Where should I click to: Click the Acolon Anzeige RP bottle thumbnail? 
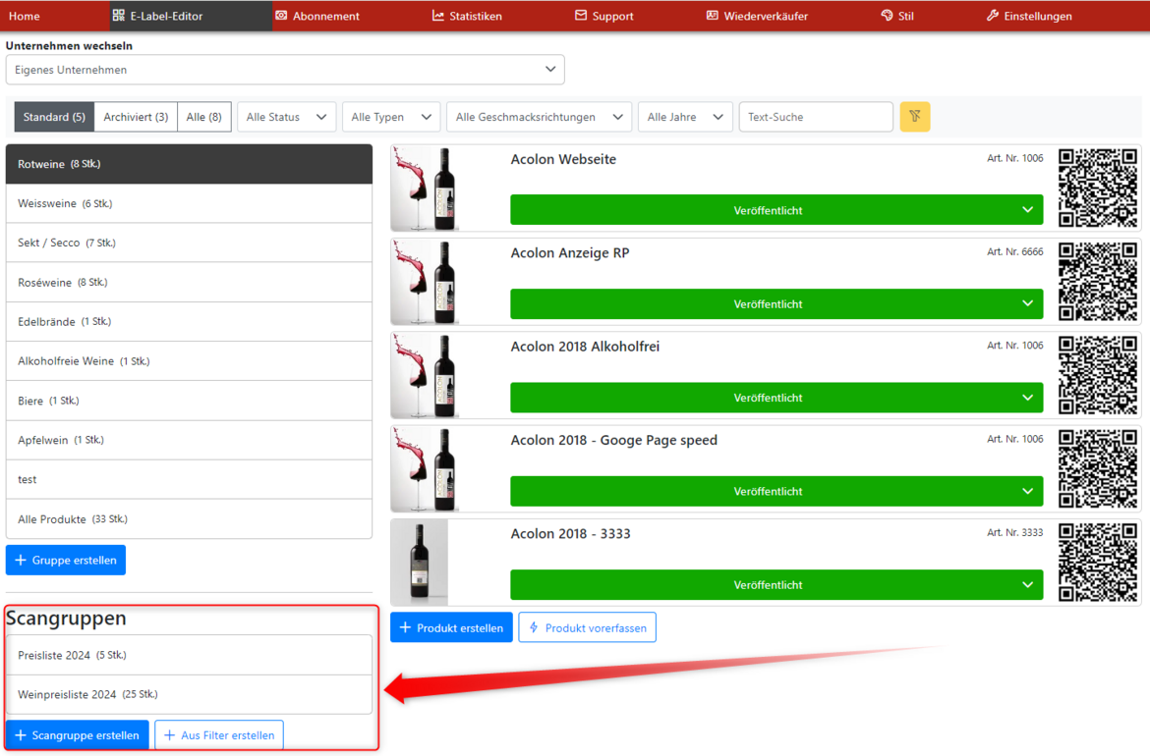click(425, 282)
